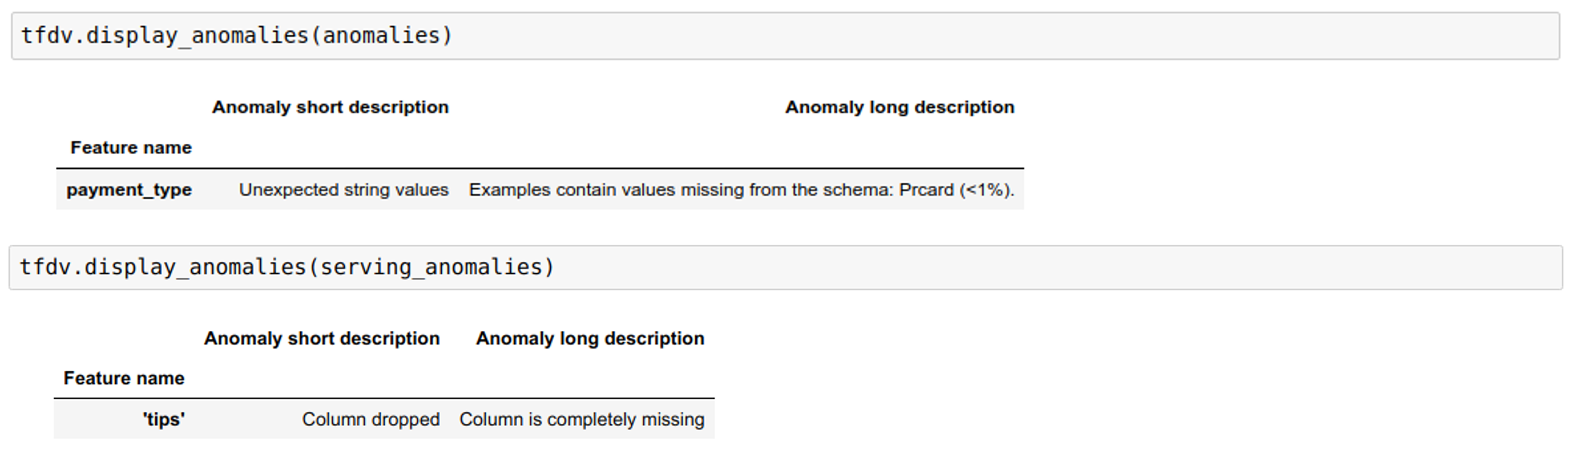Click "Anomaly long description" header in payment_type table

pyautogui.click(x=900, y=107)
